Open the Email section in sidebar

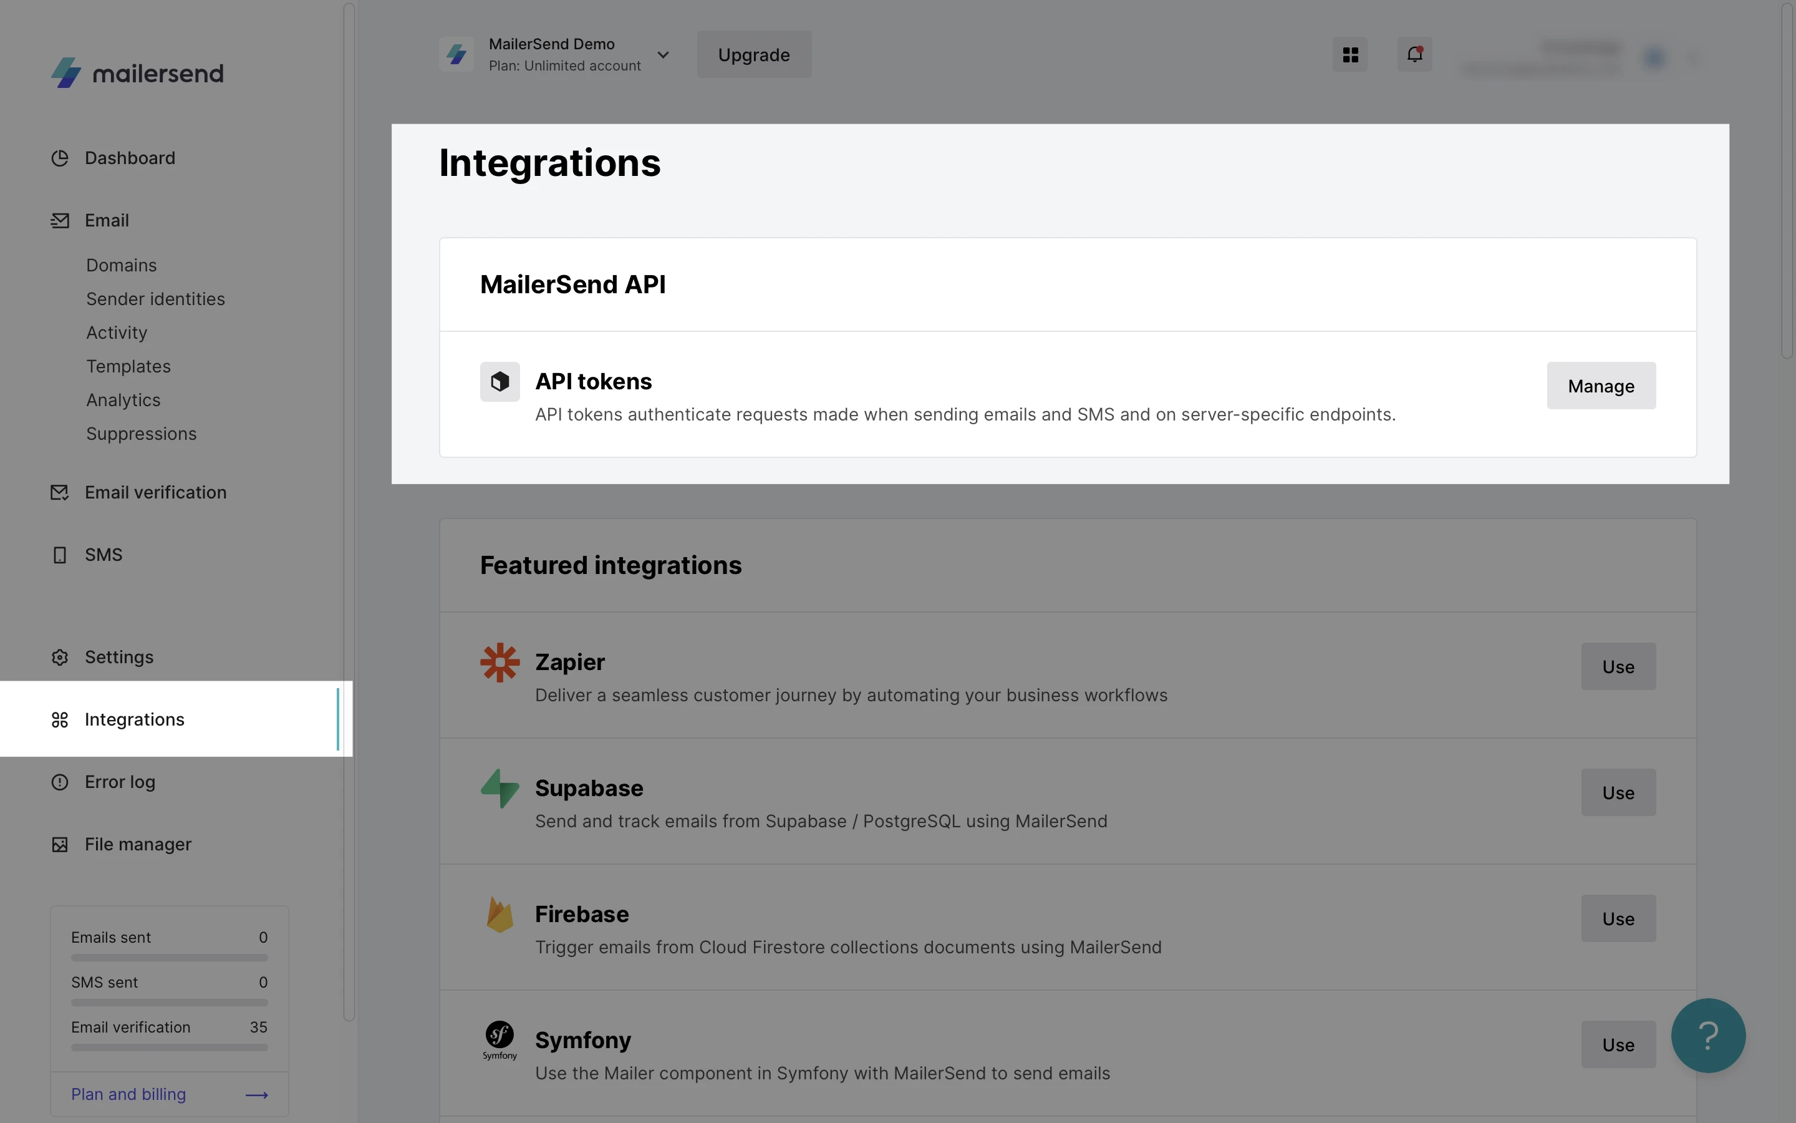point(107,221)
